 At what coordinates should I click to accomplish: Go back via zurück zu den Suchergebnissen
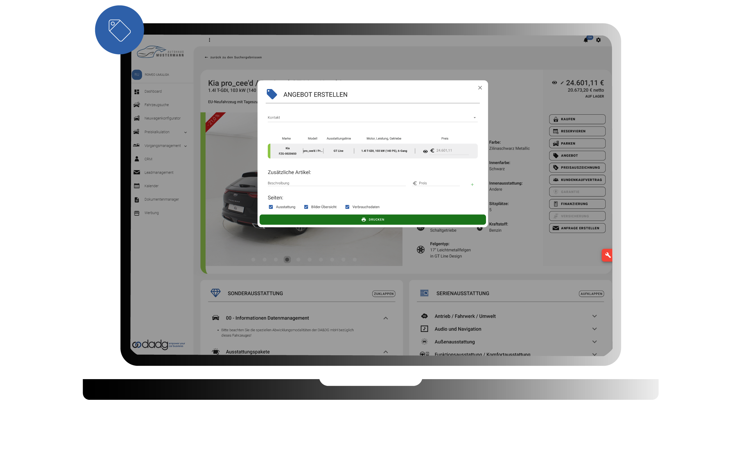(x=234, y=57)
